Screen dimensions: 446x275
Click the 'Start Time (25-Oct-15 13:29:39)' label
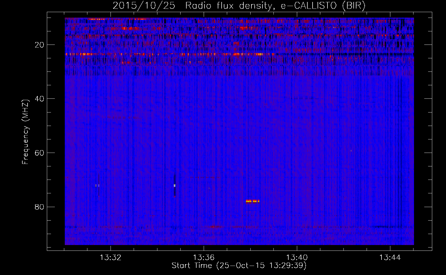coord(239,266)
